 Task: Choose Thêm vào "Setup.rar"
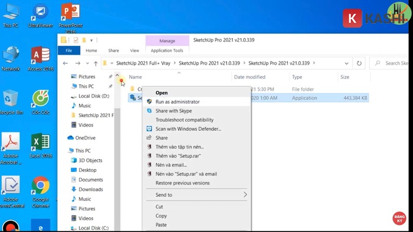pos(196,156)
